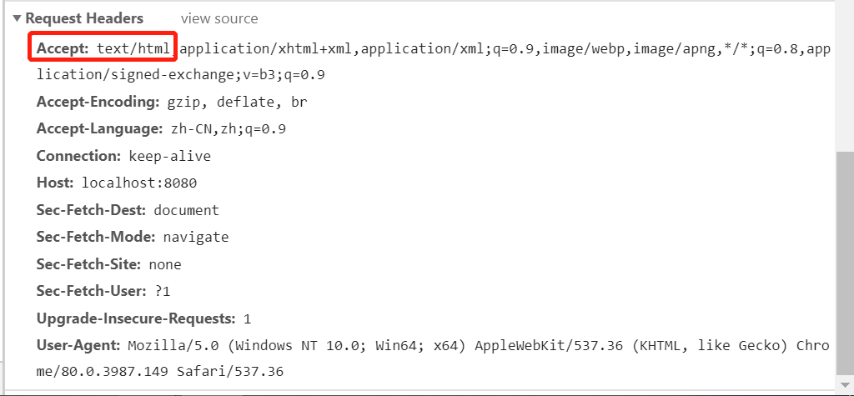Click the Host header label
This screenshot has width=854, height=396.
click(56, 183)
